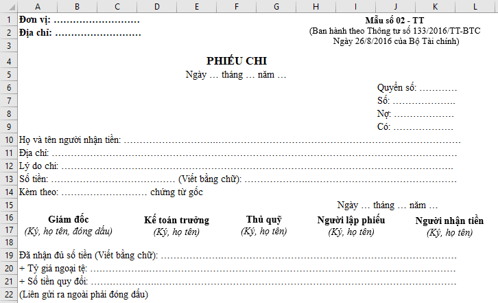Select row 16 header

9,218
